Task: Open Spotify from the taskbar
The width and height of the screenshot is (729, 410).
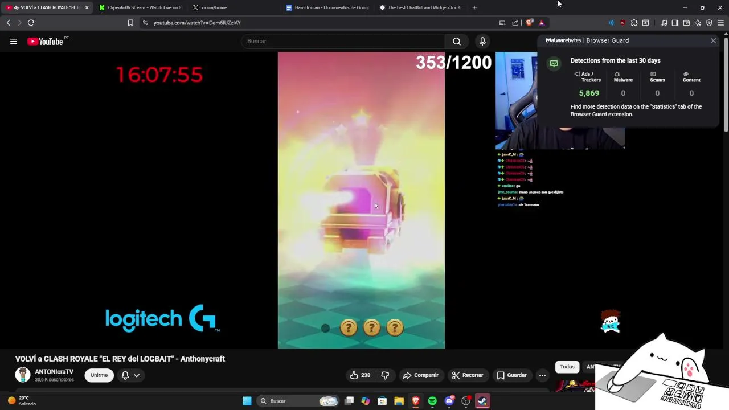Action: point(432,401)
